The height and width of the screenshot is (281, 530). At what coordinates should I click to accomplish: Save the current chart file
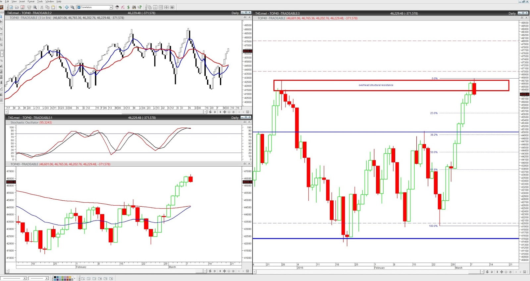23,7
